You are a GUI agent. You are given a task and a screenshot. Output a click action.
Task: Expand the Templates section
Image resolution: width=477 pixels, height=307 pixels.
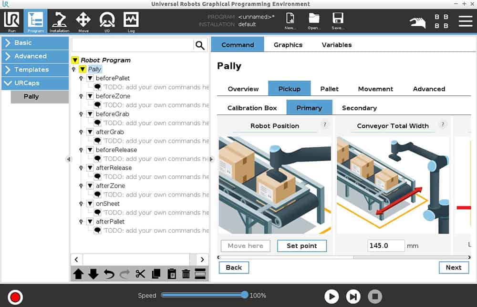point(35,70)
